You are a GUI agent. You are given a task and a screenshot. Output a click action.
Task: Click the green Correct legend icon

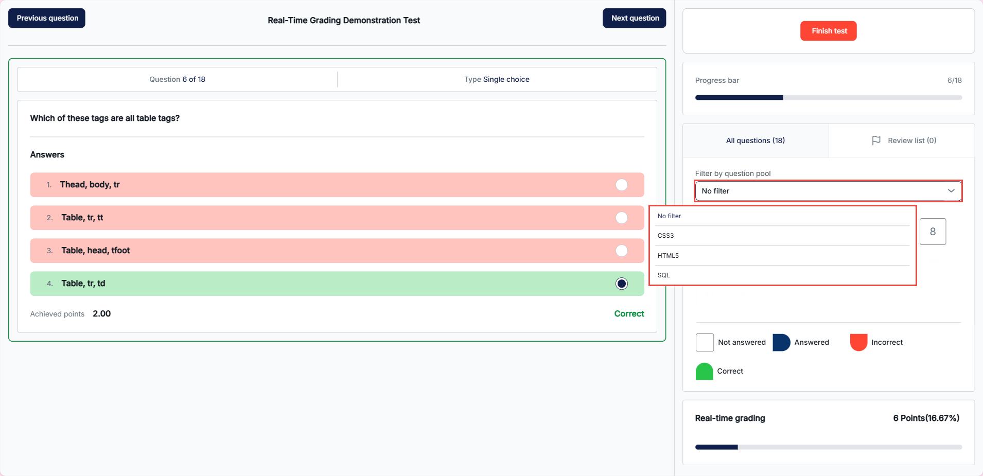704,372
